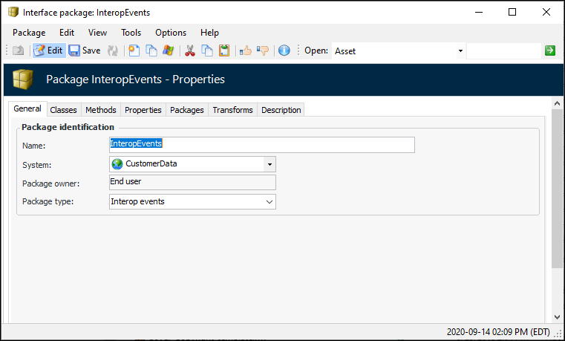Screen dimensions: 565x341
Task: Click the Save disk icon
Action: pos(75,51)
